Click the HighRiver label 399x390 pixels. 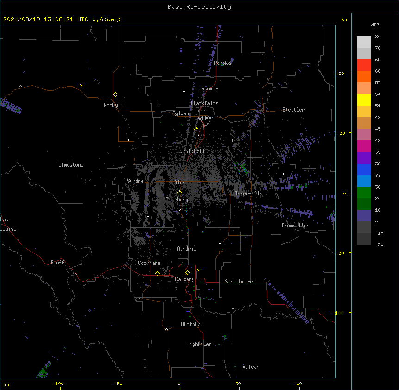click(199, 344)
